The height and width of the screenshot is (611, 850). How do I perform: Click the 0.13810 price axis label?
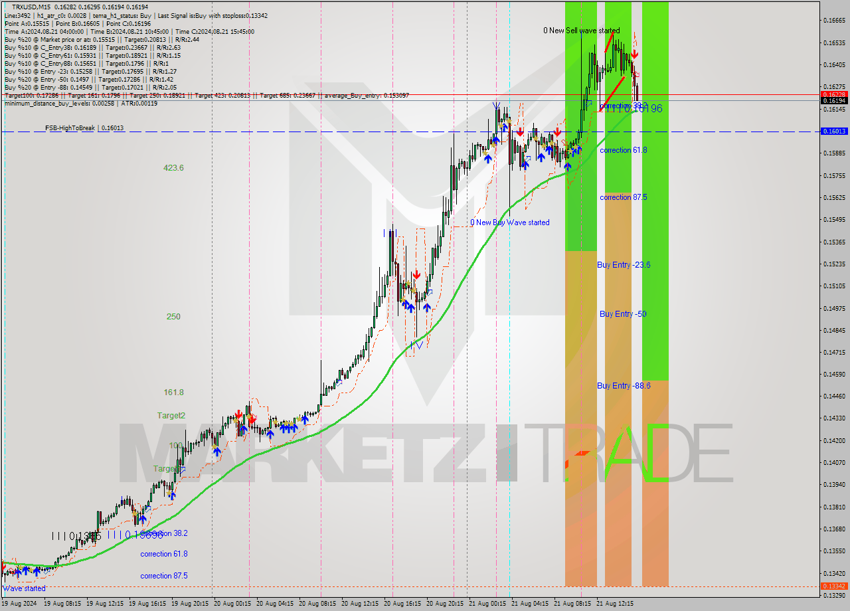834,507
